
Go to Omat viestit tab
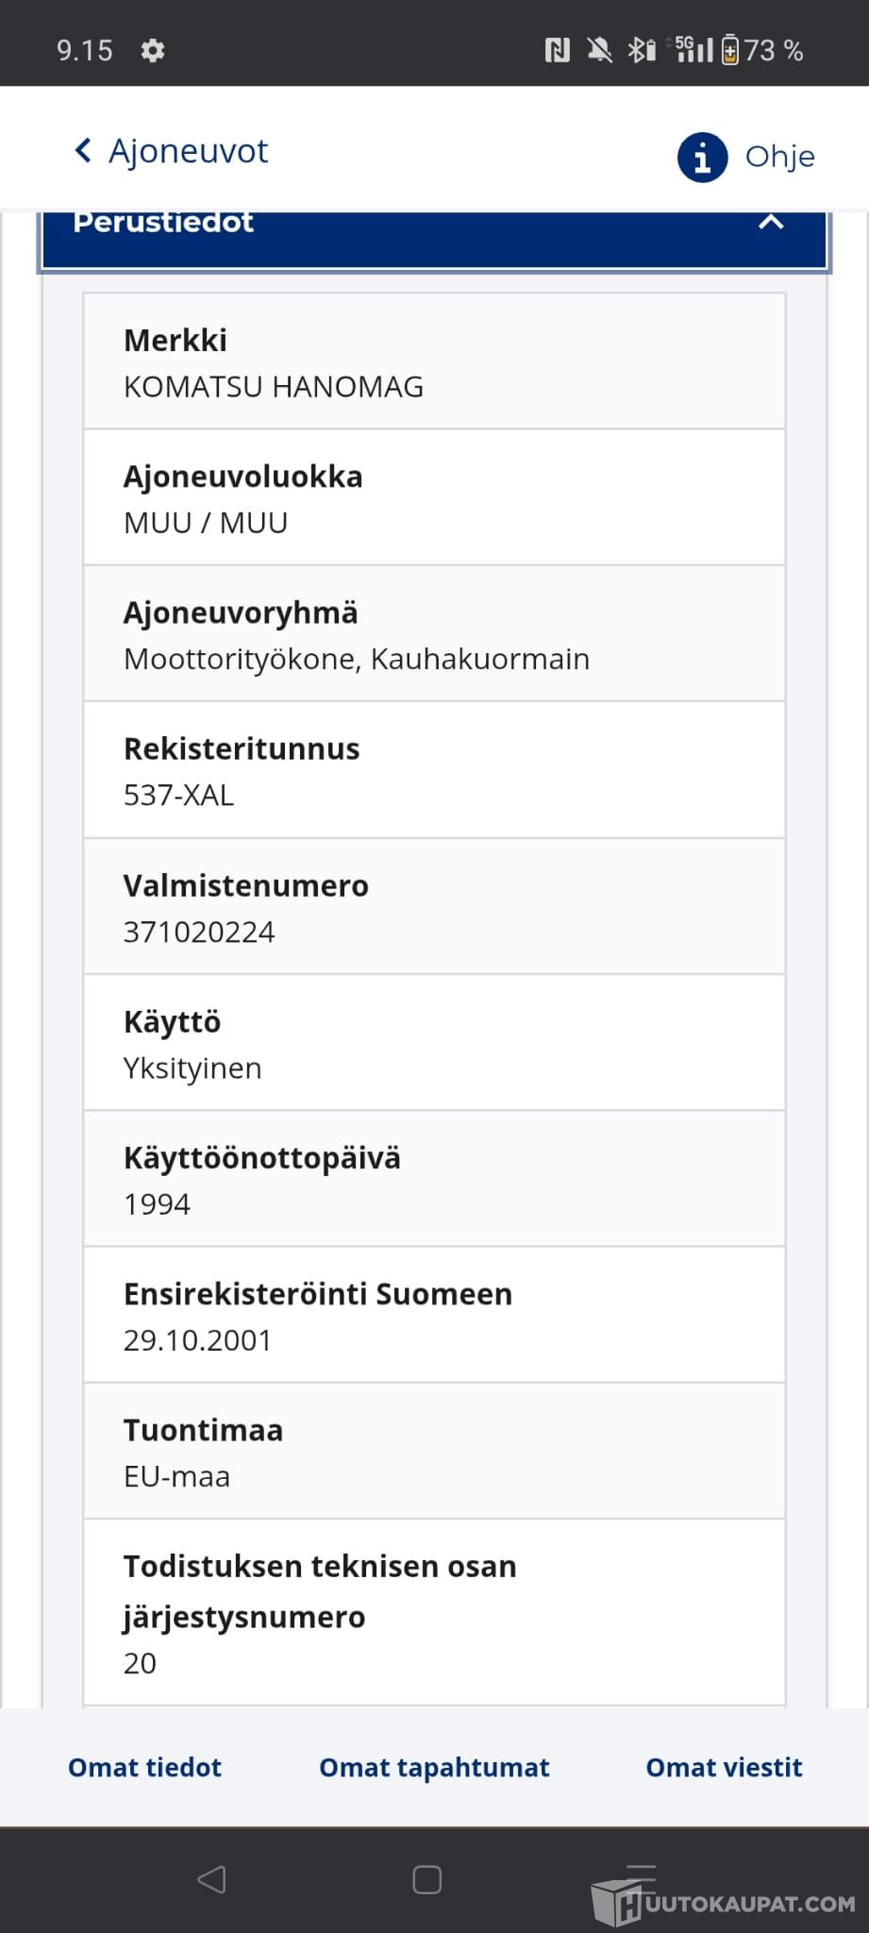pos(724,1767)
